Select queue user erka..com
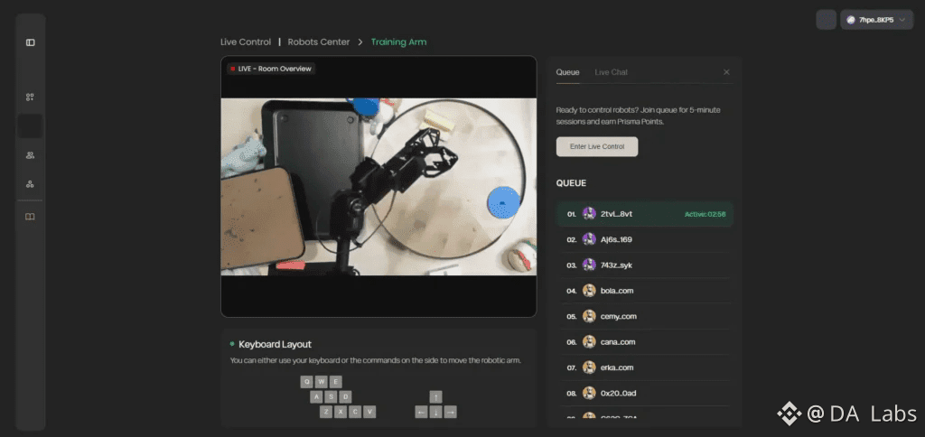The width and height of the screenshot is (925, 437). pos(645,367)
